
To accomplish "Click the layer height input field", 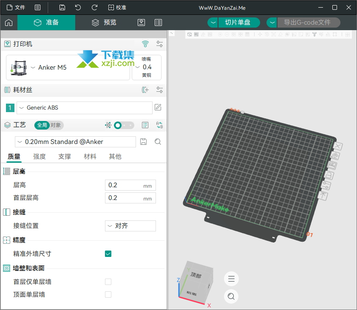I will pyautogui.click(x=130, y=185).
